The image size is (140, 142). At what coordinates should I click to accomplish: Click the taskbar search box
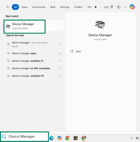pyautogui.click(x=25, y=136)
